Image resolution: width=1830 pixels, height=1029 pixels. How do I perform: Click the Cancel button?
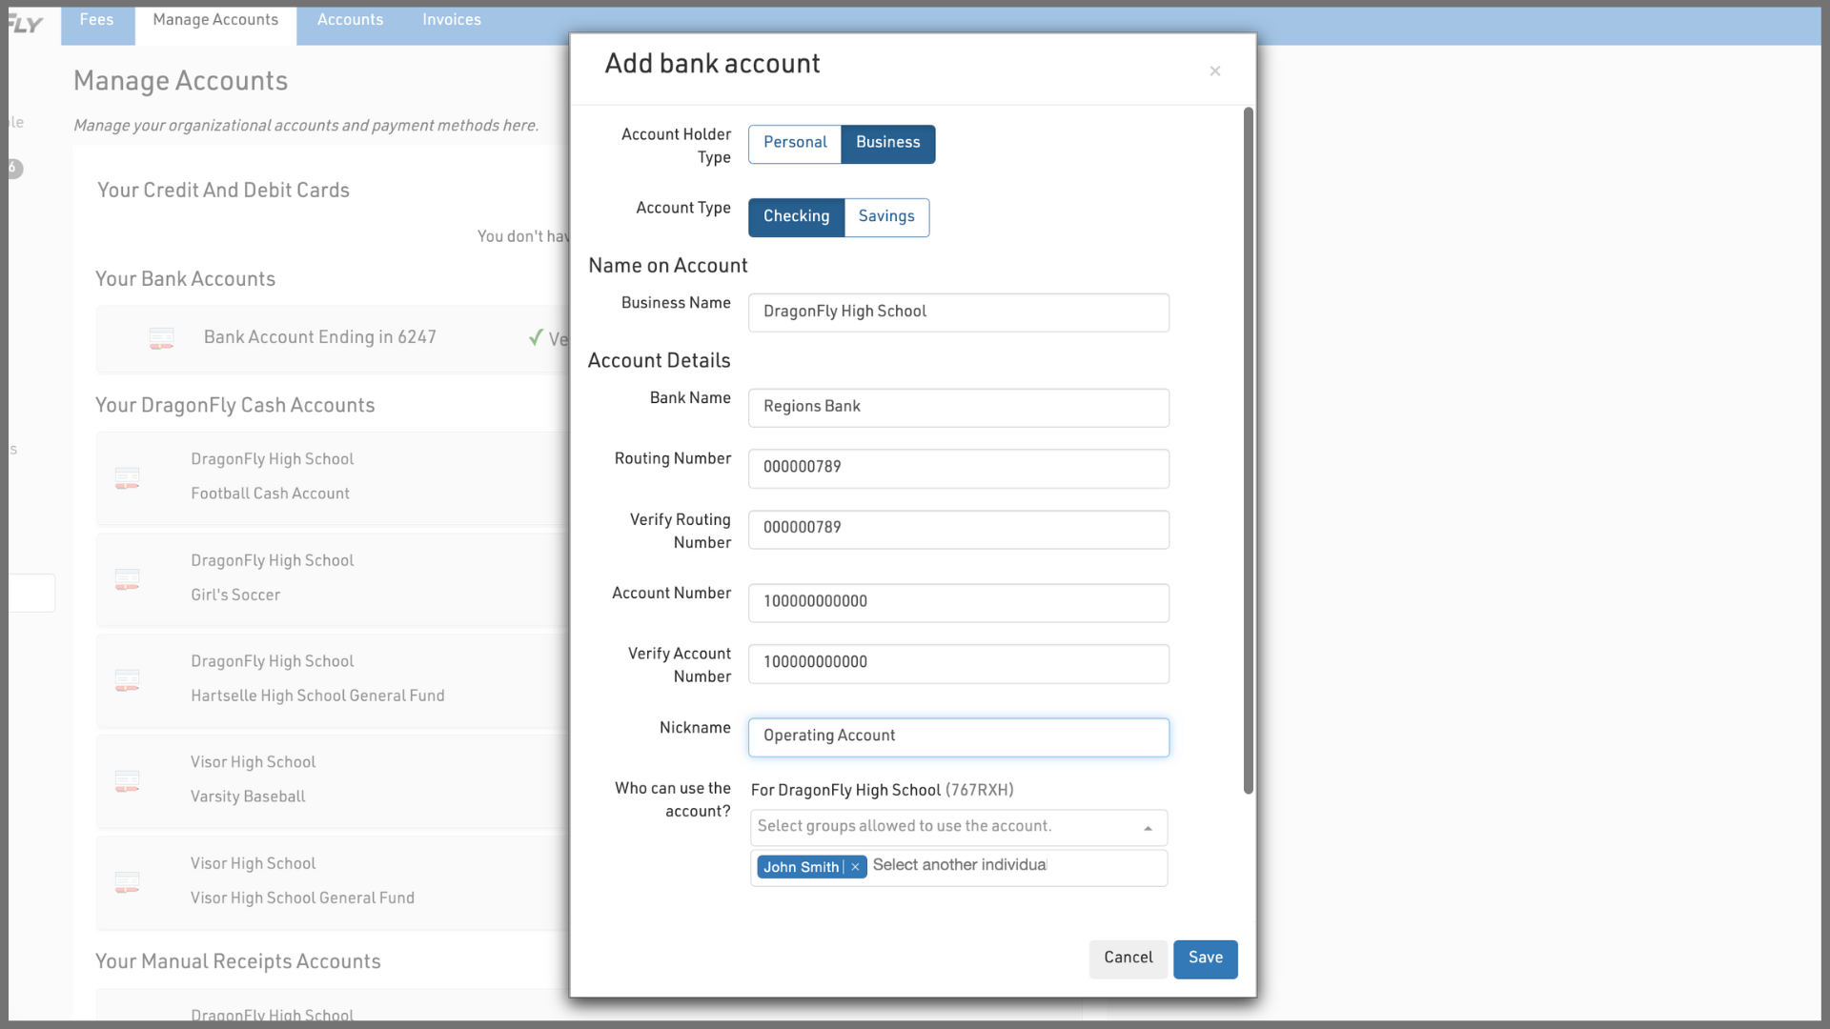click(x=1128, y=958)
